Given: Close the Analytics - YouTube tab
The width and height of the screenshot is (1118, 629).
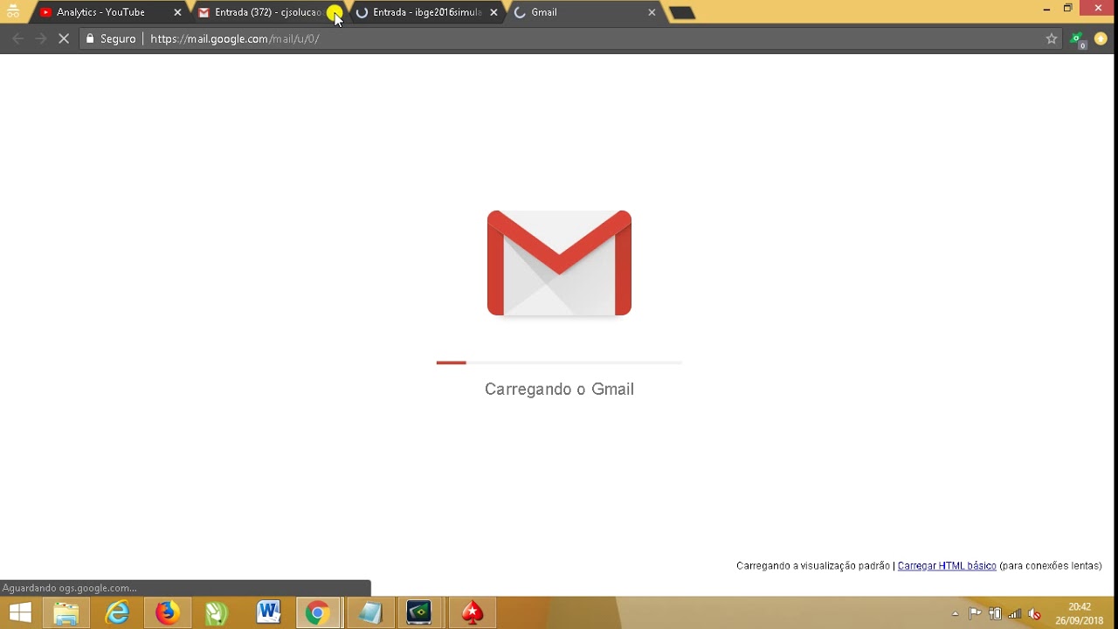Looking at the screenshot, I should 177,12.
